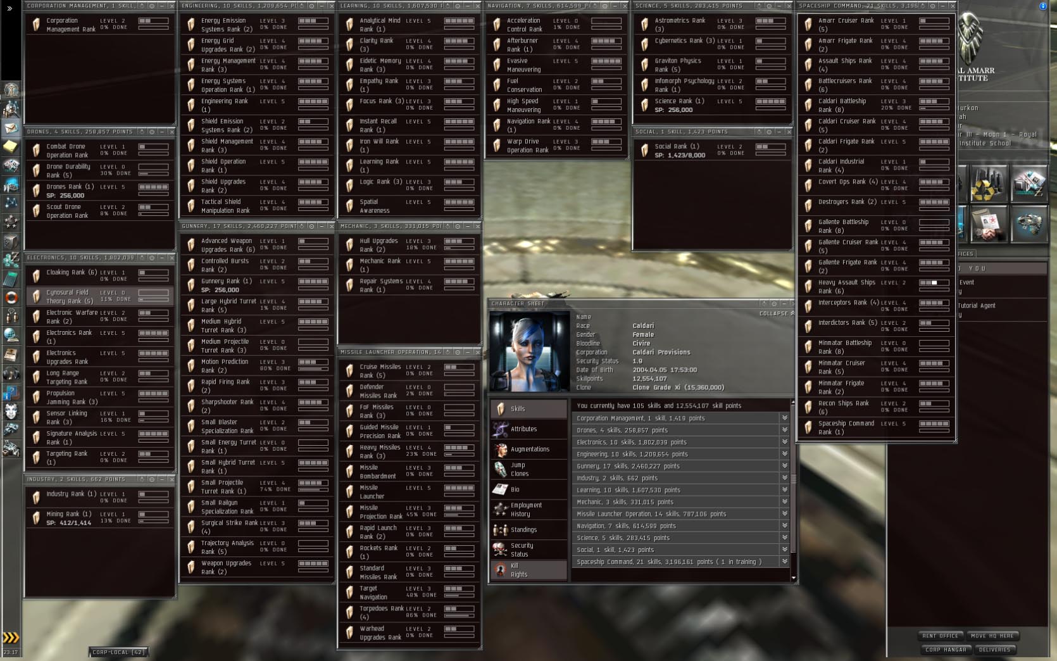
Task: Expand Drones skill group in character sheet
Action: click(x=785, y=430)
